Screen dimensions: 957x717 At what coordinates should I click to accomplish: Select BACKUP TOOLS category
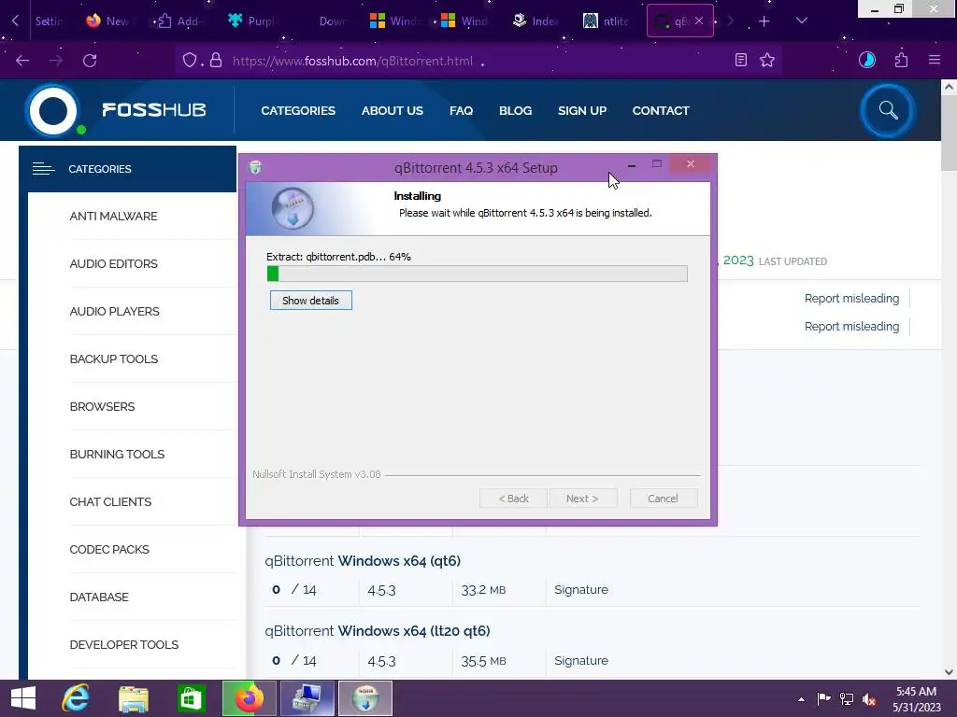(113, 358)
